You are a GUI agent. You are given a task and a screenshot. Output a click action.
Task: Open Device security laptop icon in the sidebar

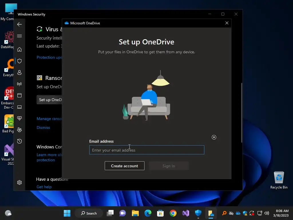[19, 107]
